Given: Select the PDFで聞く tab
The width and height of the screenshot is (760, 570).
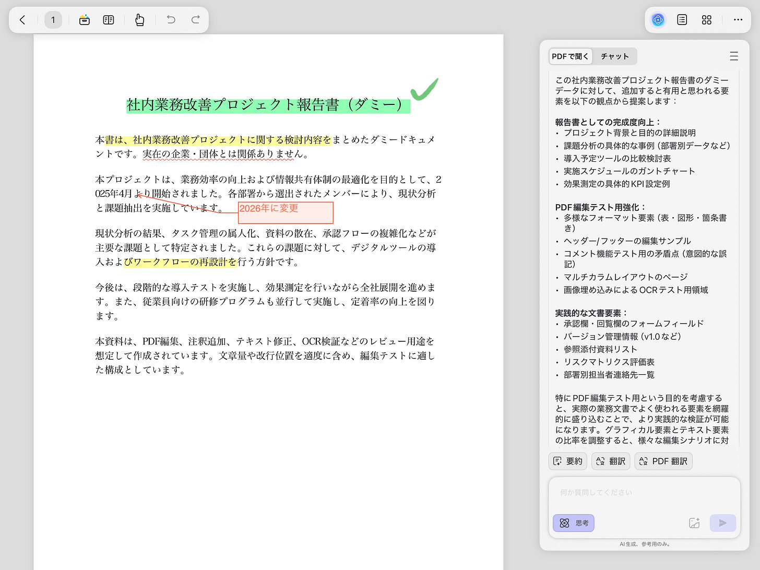Looking at the screenshot, I should (570, 56).
